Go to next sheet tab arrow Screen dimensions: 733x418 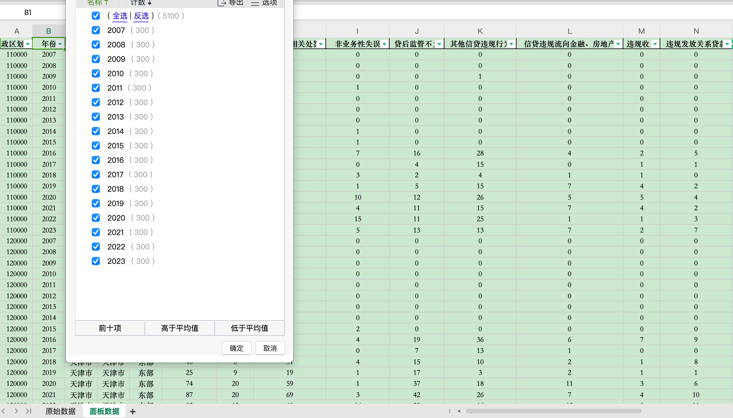pos(16,411)
